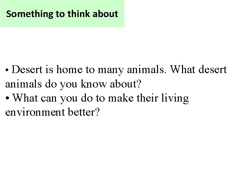Select the green title banner background
The height and width of the screenshot is (177, 237).
62,13
